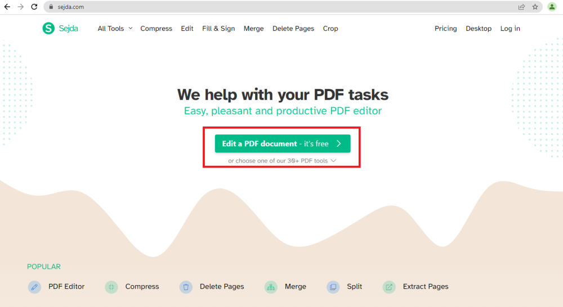The width and height of the screenshot is (563, 307).
Task: Expand the 30+ PDF tools list
Action: click(282, 161)
